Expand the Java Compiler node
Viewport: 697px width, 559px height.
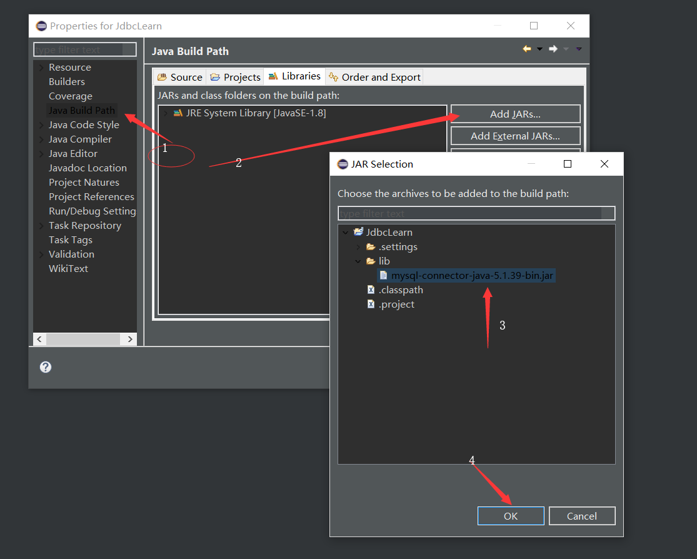pos(41,139)
